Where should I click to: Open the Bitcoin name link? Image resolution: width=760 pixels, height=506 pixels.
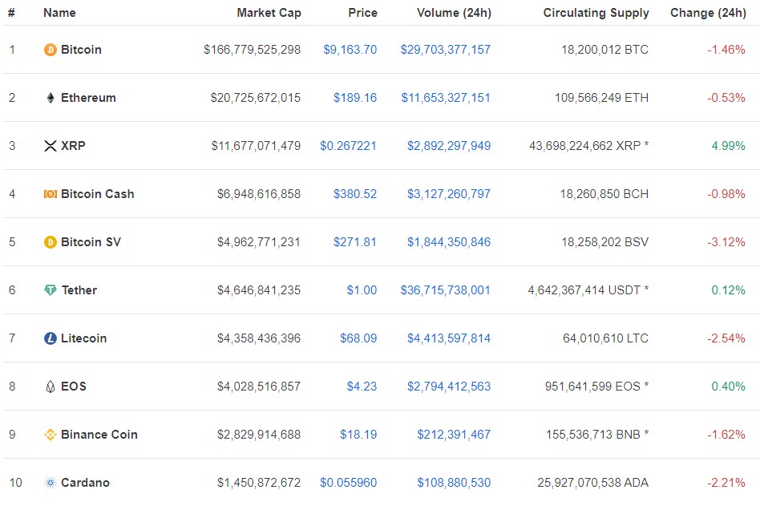[x=81, y=50]
